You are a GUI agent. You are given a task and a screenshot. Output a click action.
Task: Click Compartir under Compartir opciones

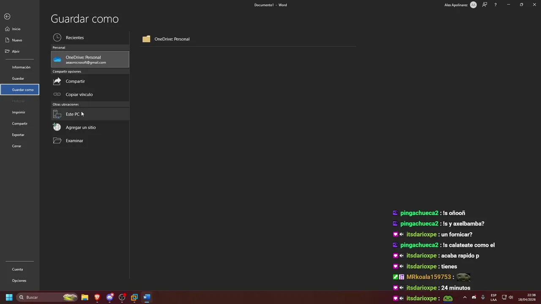[90, 81]
